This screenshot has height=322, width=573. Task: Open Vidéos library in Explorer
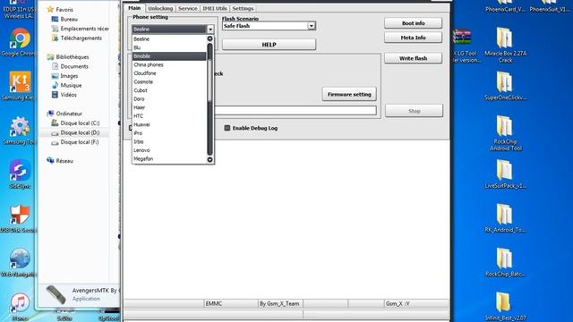point(68,95)
